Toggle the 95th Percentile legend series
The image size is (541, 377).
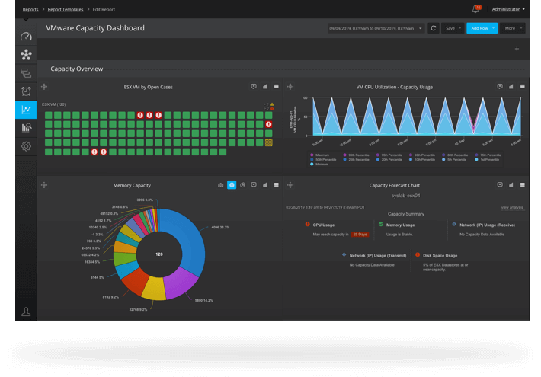click(x=389, y=155)
